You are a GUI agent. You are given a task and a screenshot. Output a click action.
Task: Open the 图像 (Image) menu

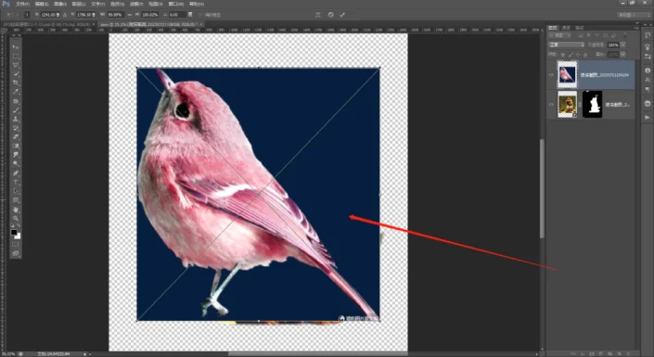click(60, 4)
